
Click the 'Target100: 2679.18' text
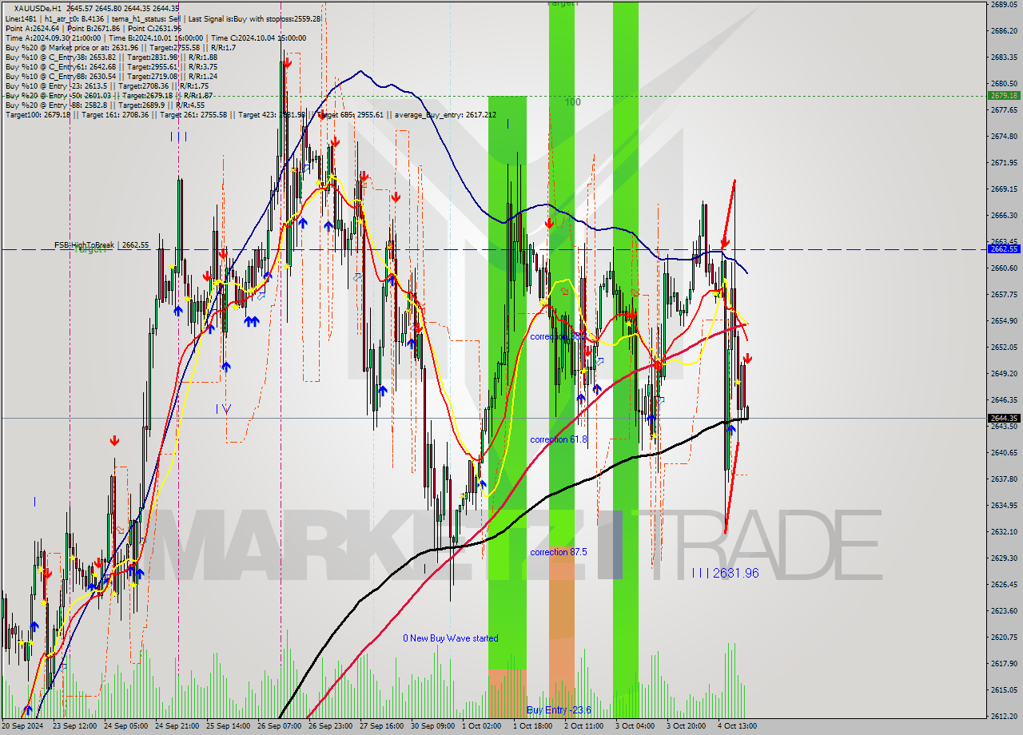pos(38,114)
